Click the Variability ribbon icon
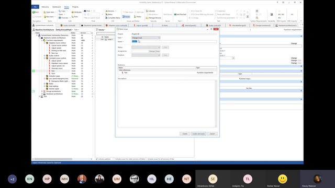 pyautogui.click(x=272, y=15)
